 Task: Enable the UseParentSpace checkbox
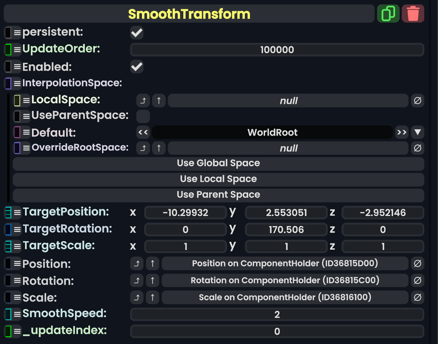pos(143,116)
